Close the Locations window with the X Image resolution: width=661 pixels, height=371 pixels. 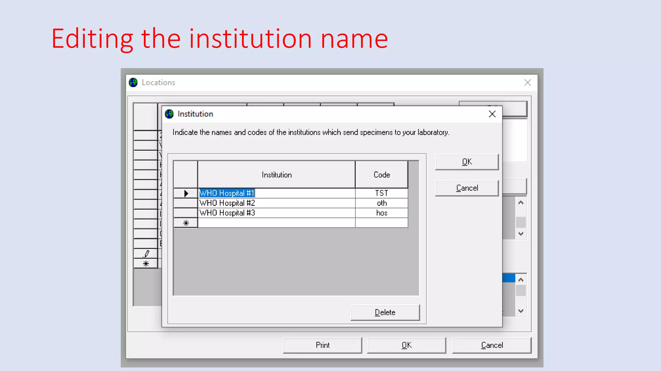point(527,83)
